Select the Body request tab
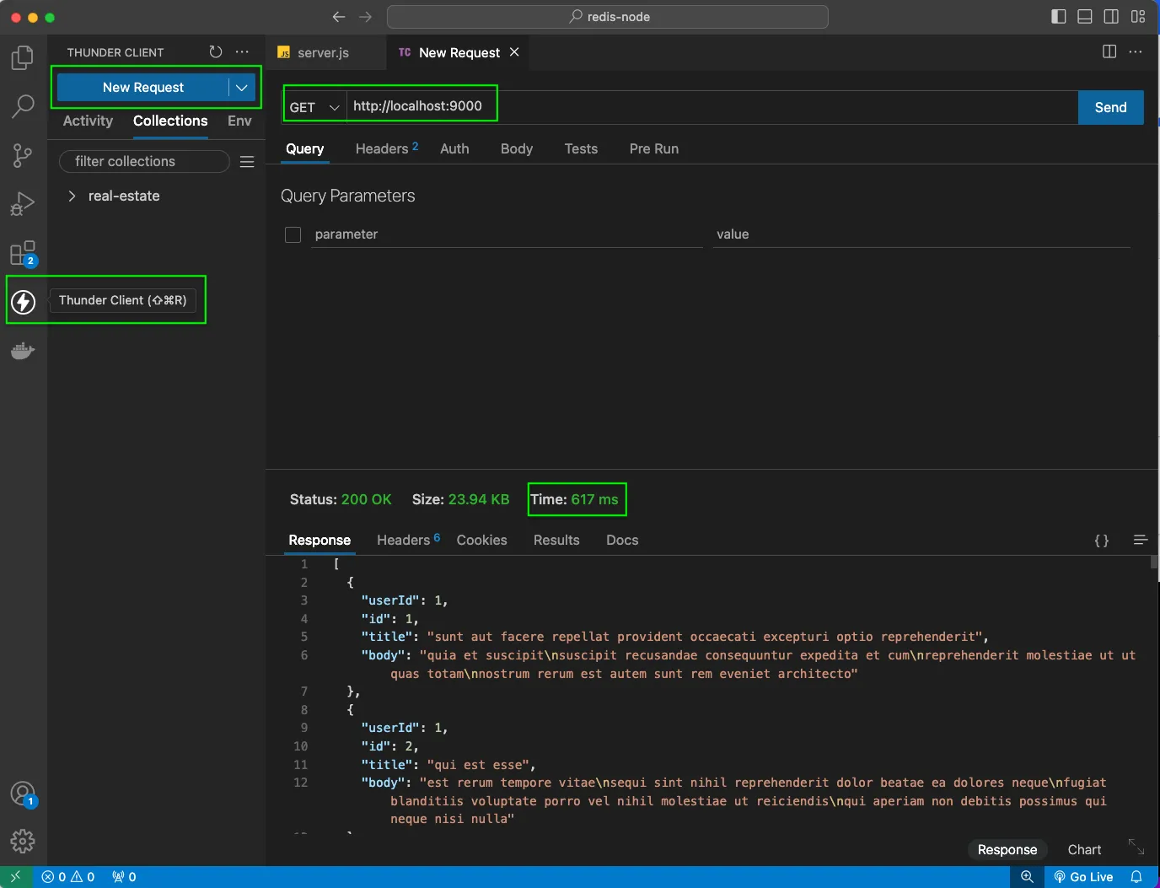1160x888 pixels. pyautogui.click(x=517, y=148)
